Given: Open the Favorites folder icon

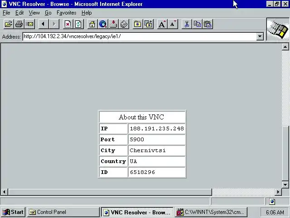Looking at the screenshot, I should [138, 24].
